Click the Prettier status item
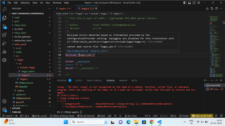Viewport: 225px width, 126px height. 184,116
